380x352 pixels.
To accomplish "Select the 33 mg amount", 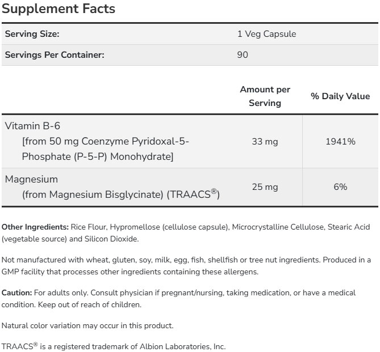I will (x=265, y=141).
